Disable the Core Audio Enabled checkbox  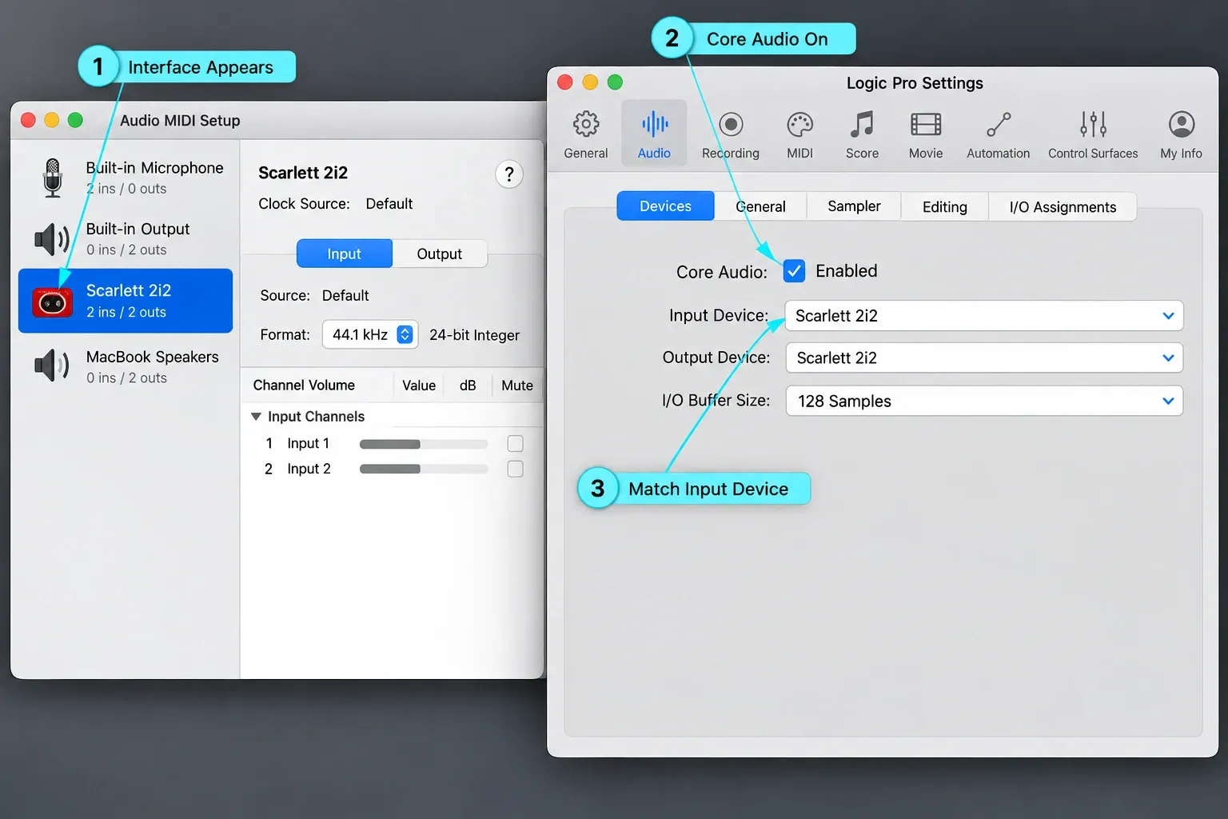coord(794,271)
